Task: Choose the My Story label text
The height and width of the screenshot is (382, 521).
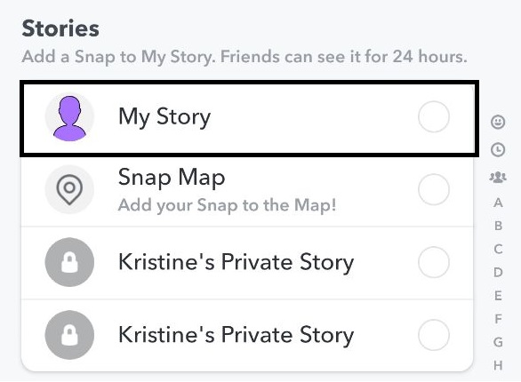Action: pyautogui.click(x=164, y=117)
